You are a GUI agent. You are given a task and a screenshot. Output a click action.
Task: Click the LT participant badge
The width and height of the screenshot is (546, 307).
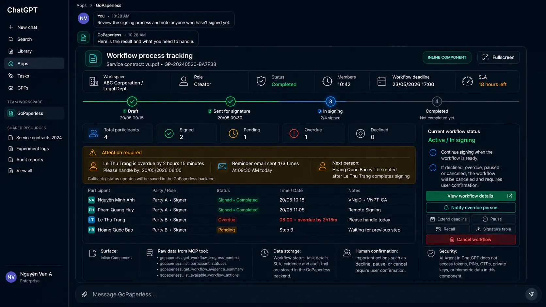tap(91, 220)
